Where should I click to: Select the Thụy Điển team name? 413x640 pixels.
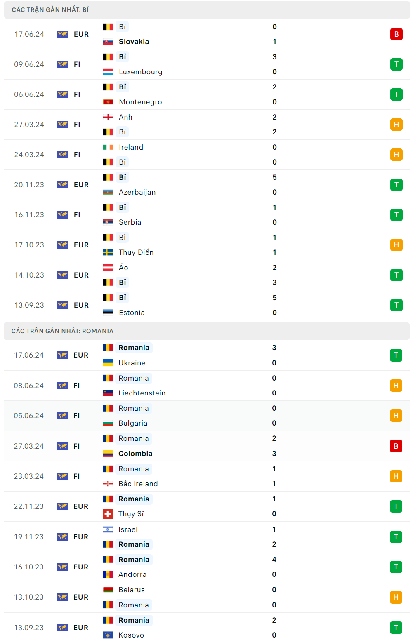tap(136, 252)
